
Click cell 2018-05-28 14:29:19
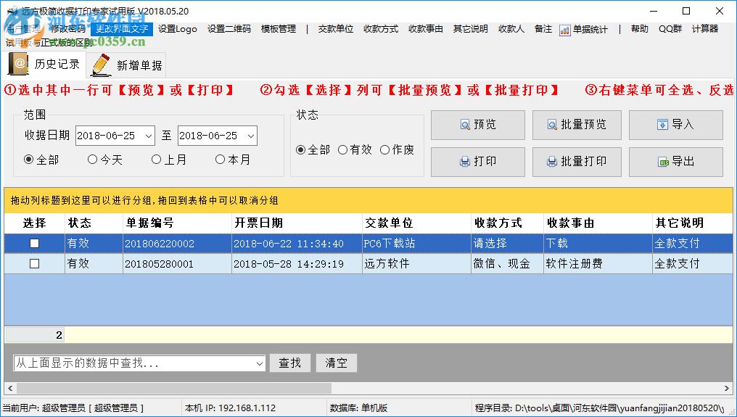(297, 264)
